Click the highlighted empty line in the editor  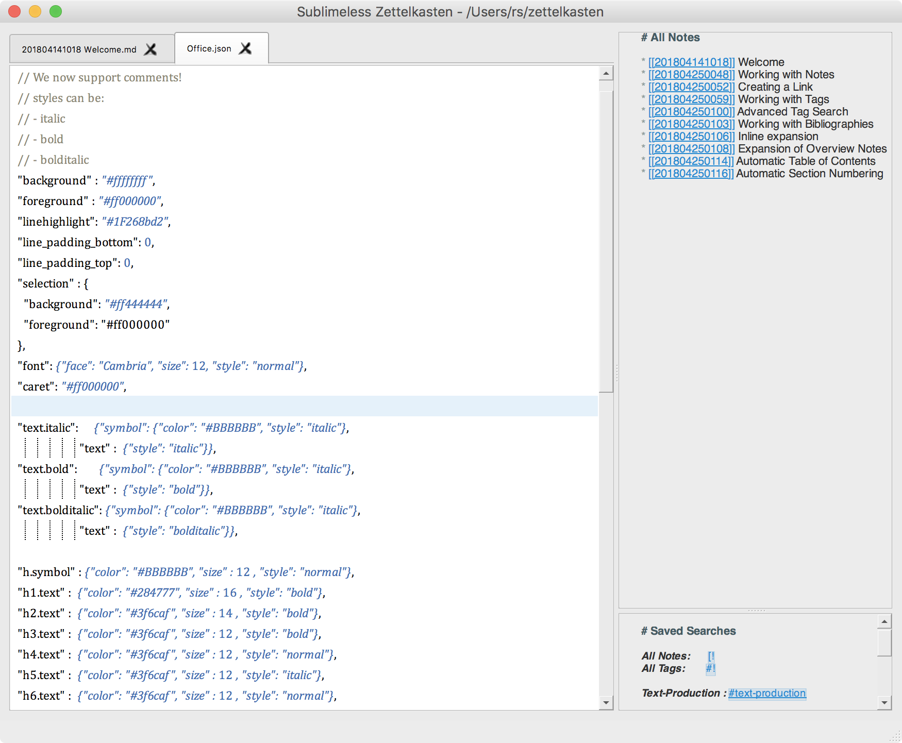point(305,406)
